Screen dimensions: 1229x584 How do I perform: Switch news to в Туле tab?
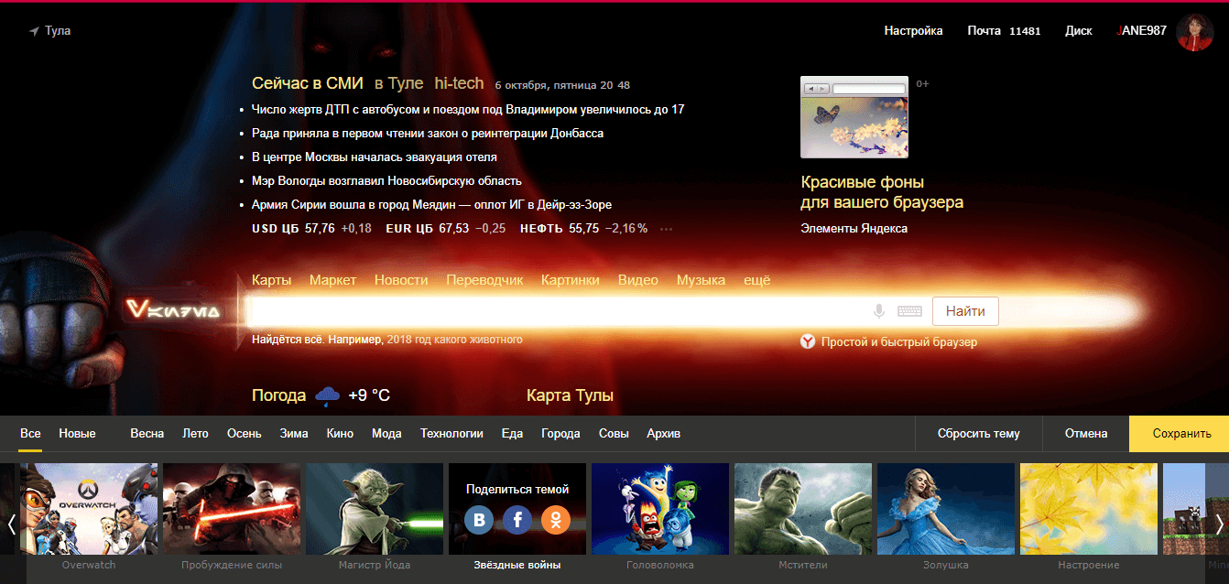(398, 83)
